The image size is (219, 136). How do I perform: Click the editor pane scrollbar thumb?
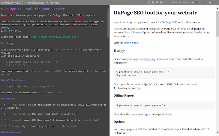point(108,23)
